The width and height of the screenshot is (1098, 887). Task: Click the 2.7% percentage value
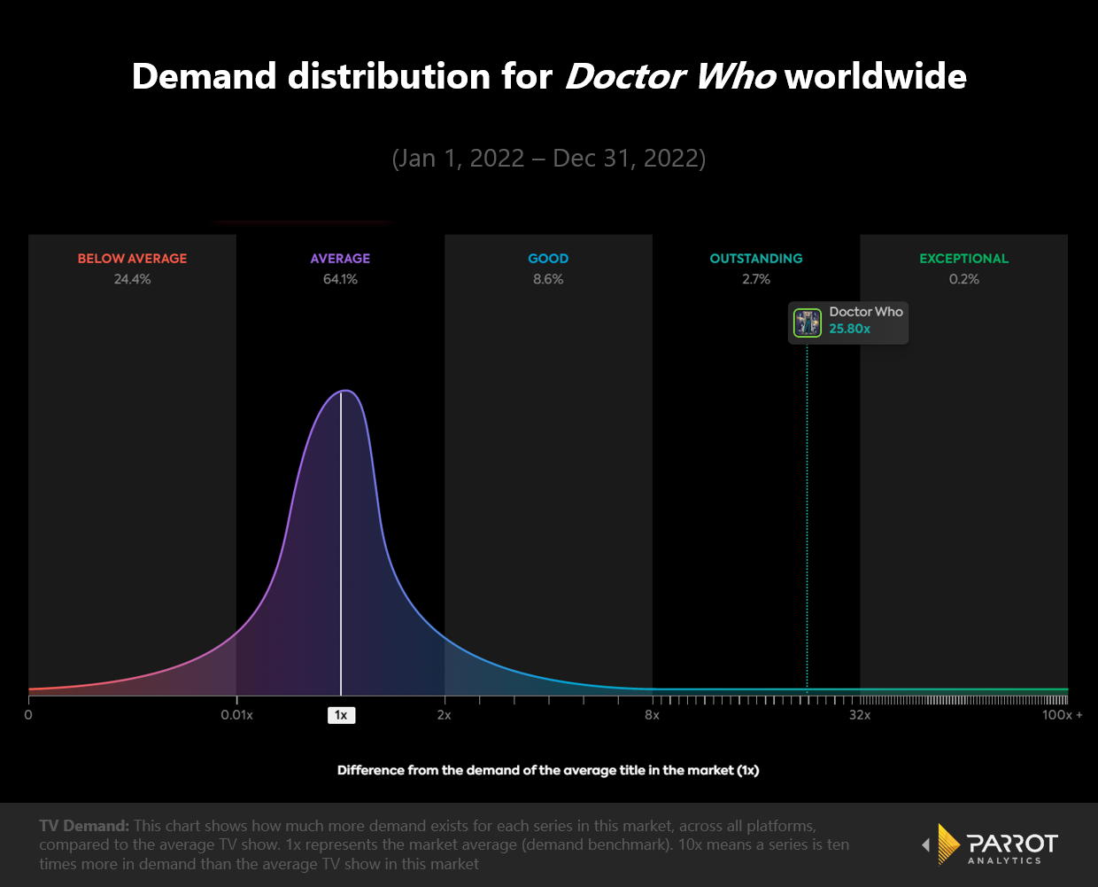click(756, 279)
